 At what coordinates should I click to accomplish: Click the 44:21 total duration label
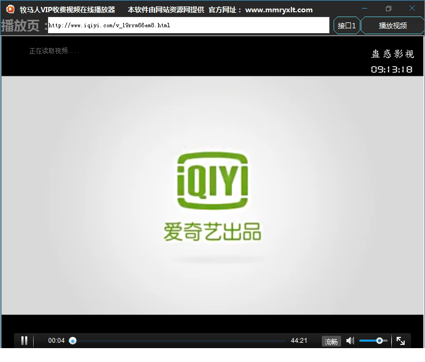click(299, 340)
